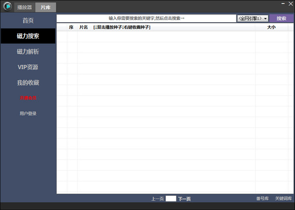Click 用户登录 to sign in
This screenshot has width=295, height=210.
(x=28, y=114)
